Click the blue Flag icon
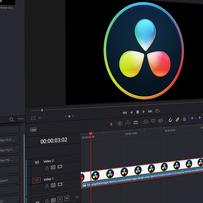Viewport: 203px width, 203px height. coord(192,118)
